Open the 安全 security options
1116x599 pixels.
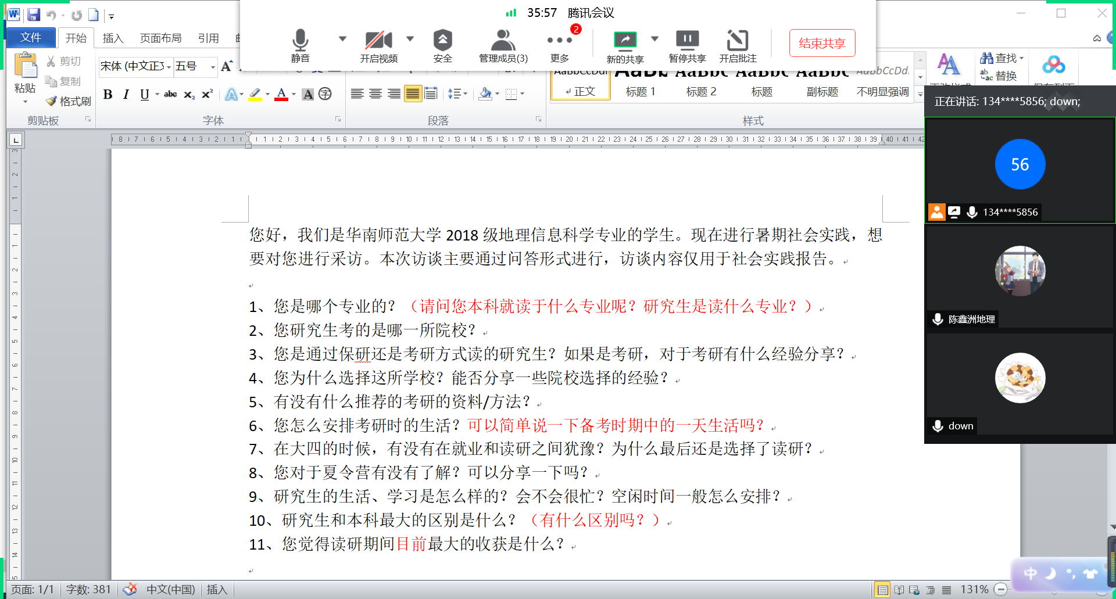(442, 45)
